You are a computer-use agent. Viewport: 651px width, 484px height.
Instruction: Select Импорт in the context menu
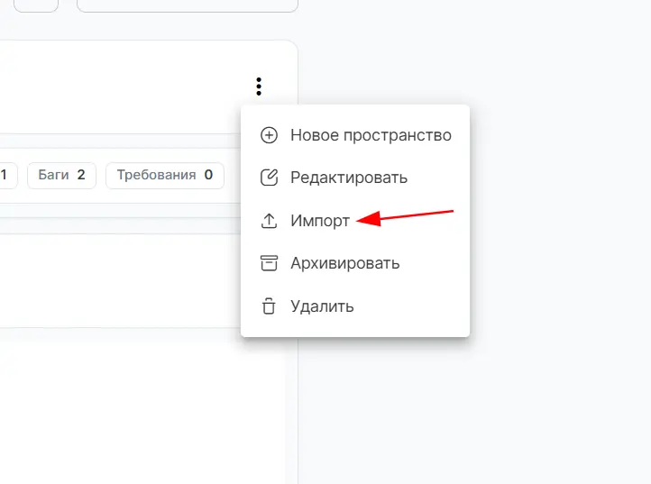tap(355, 221)
